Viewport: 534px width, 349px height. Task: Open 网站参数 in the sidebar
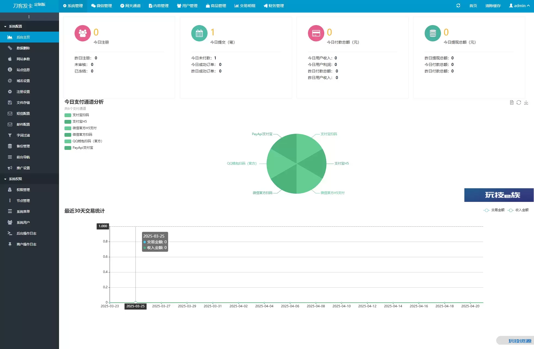(23, 59)
